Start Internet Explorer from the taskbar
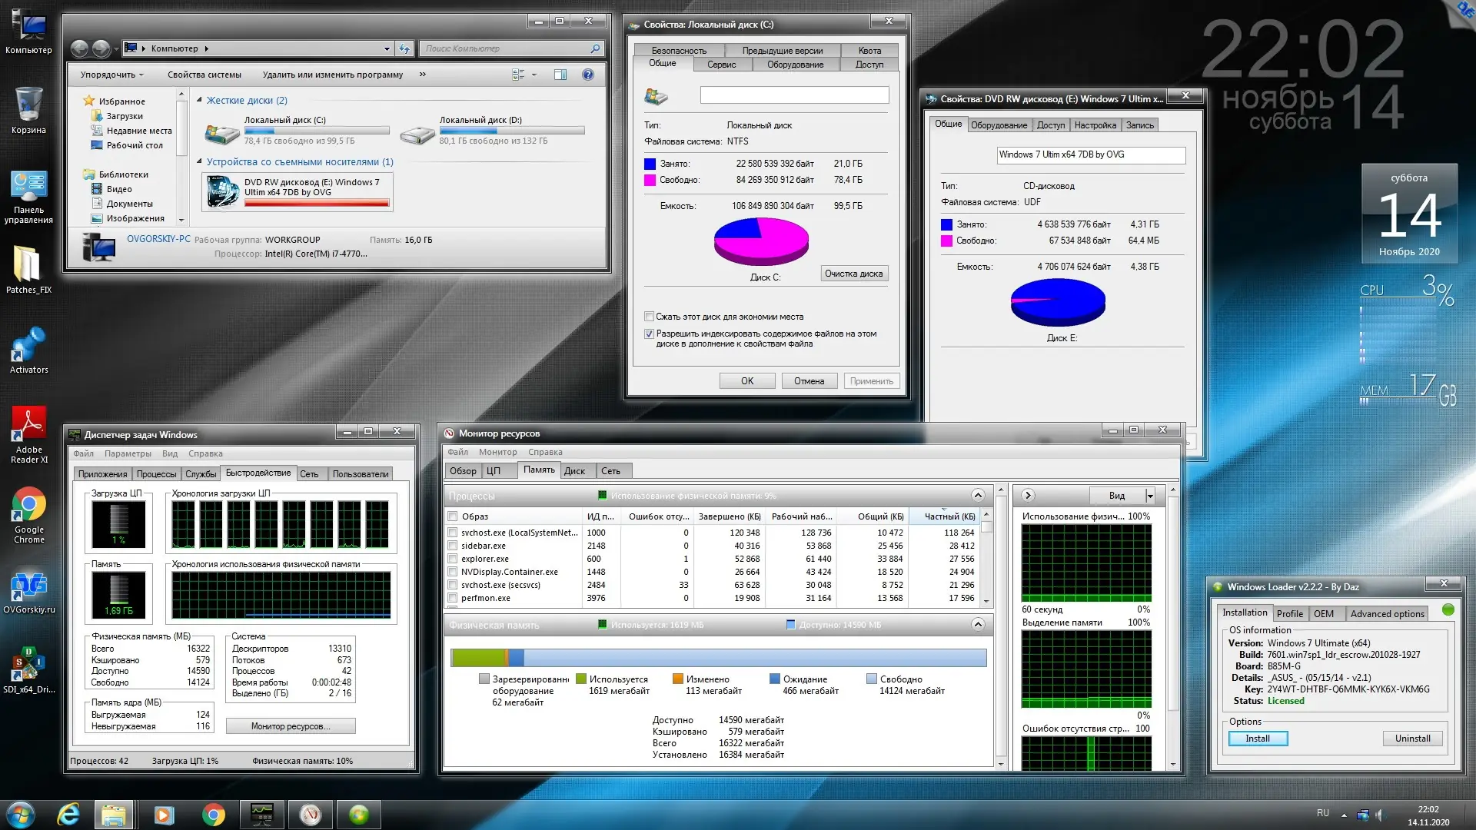 point(68,814)
